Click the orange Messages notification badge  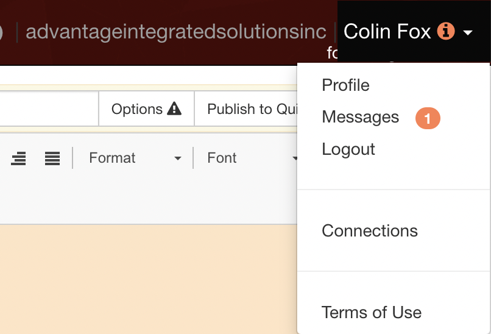[427, 118]
